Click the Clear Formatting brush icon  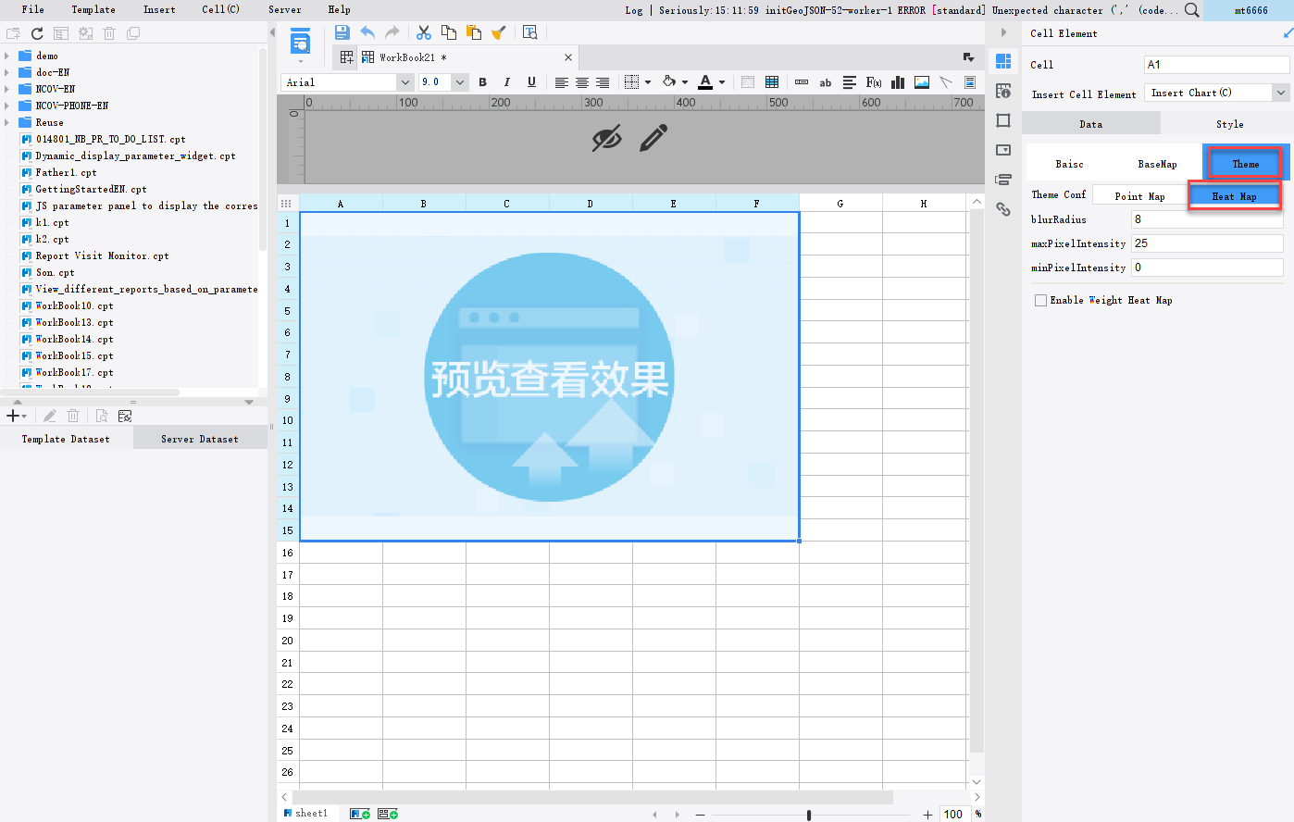coord(498,31)
